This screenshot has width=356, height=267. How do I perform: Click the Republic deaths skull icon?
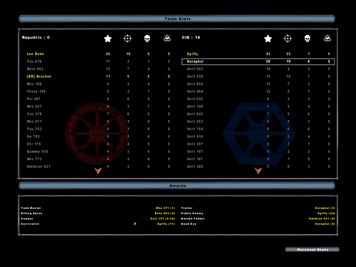click(147, 38)
